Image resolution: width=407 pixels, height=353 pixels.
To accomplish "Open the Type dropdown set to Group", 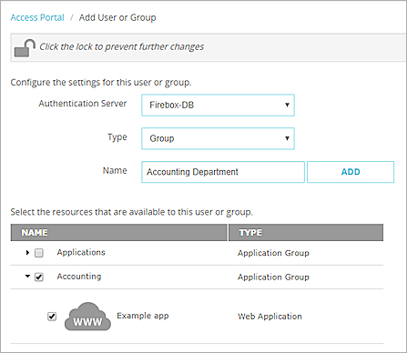I will point(218,138).
